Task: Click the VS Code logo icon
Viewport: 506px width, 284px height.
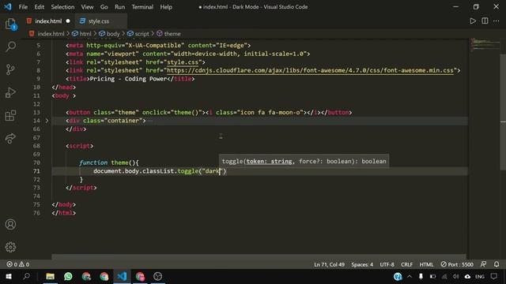Action: pyautogui.click(x=8, y=7)
